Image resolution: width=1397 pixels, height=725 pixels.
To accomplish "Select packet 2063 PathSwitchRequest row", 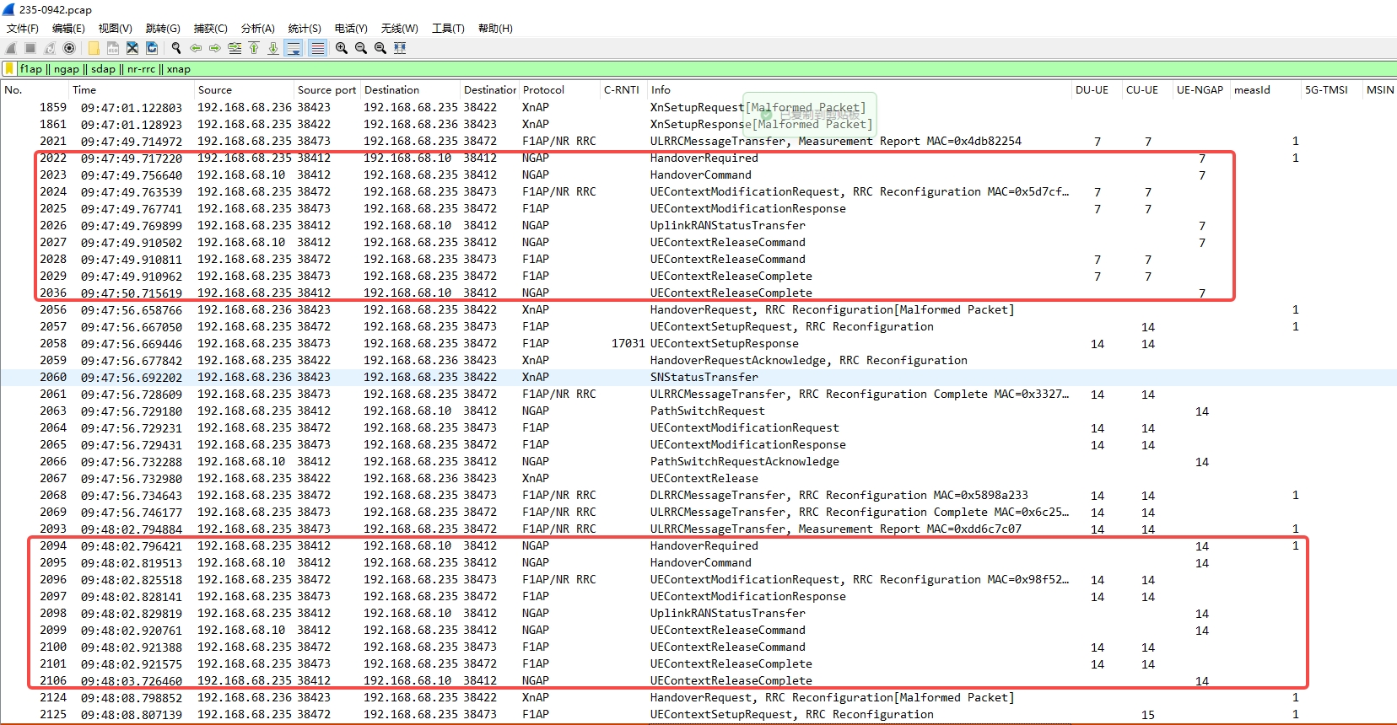I will 698,411.
